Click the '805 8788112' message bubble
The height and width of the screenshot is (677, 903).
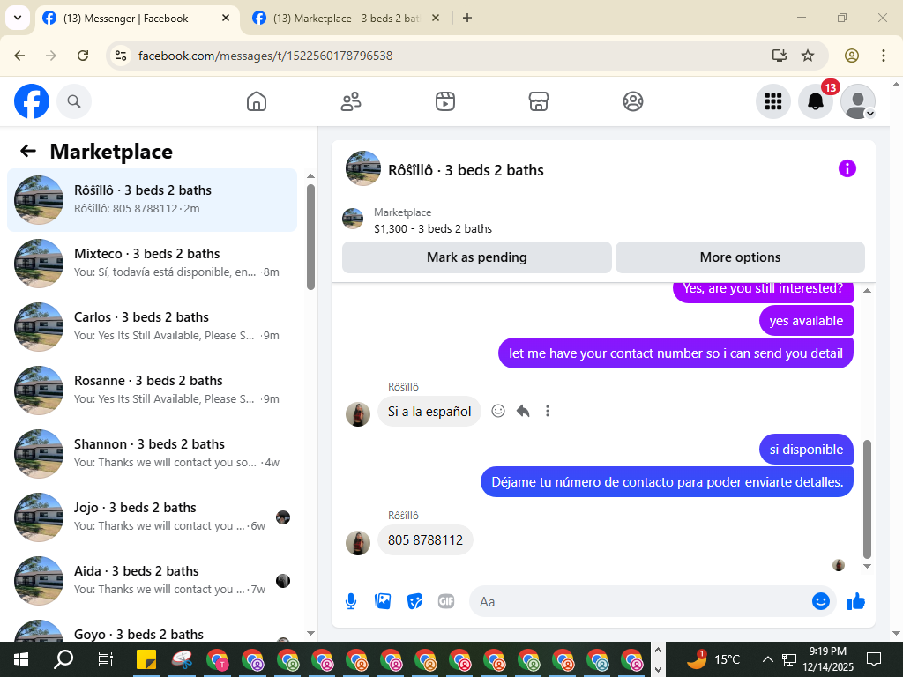tap(425, 540)
